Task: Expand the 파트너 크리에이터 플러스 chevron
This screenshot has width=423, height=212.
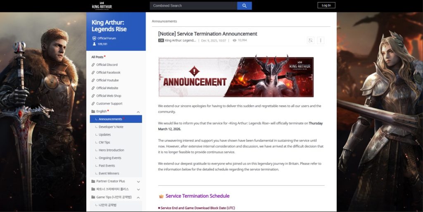Action: click(x=138, y=189)
